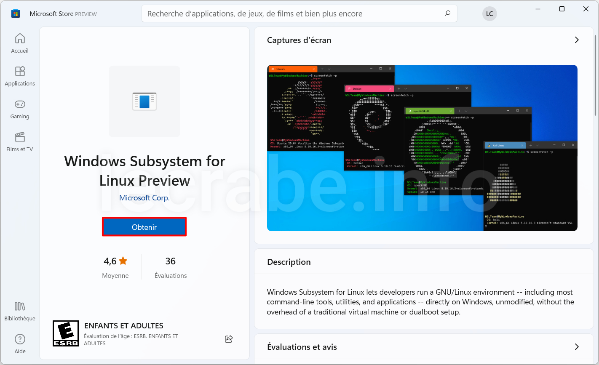This screenshot has height=365, width=599.
Task: Open the Gaming section
Action: pyautogui.click(x=20, y=109)
